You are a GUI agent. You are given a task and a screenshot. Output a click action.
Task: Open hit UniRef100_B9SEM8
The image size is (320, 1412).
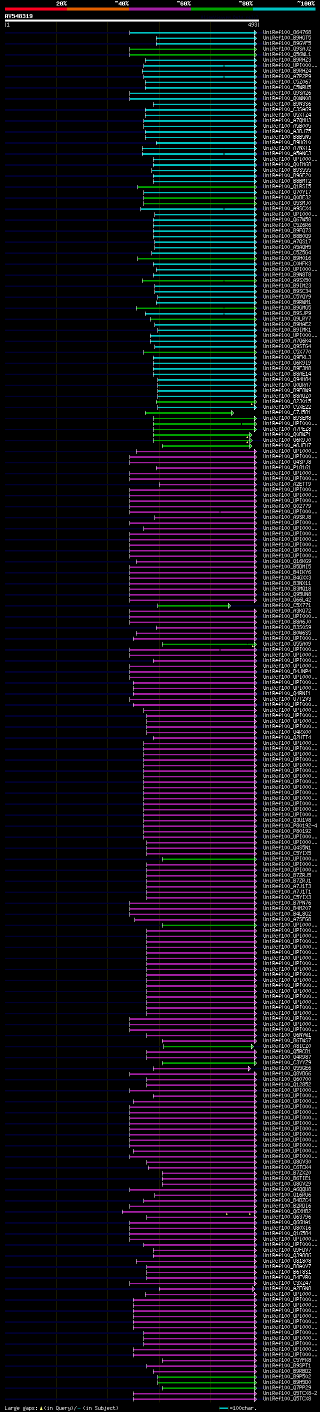pyautogui.click(x=287, y=418)
